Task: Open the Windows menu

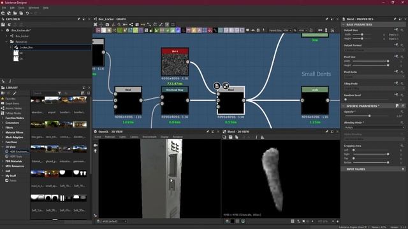Action: tap(34, 8)
